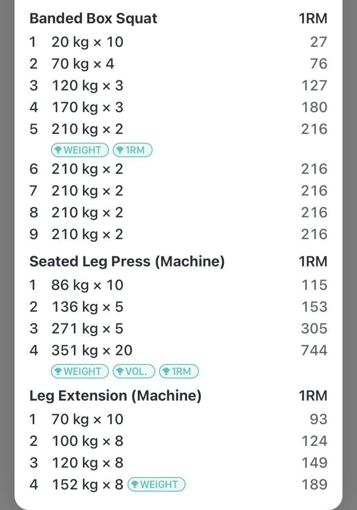
Task: Select the 100 kg × 8 leg extension set
Action: (x=87, y=441)
